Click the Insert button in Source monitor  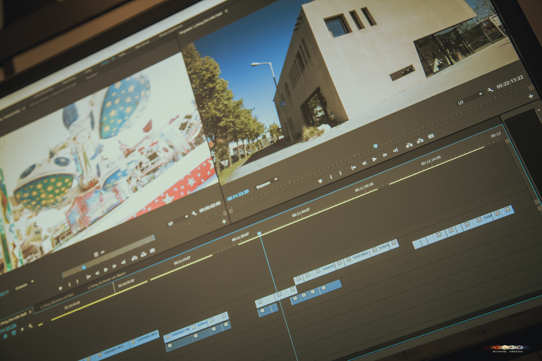click(x=134, y=258)
